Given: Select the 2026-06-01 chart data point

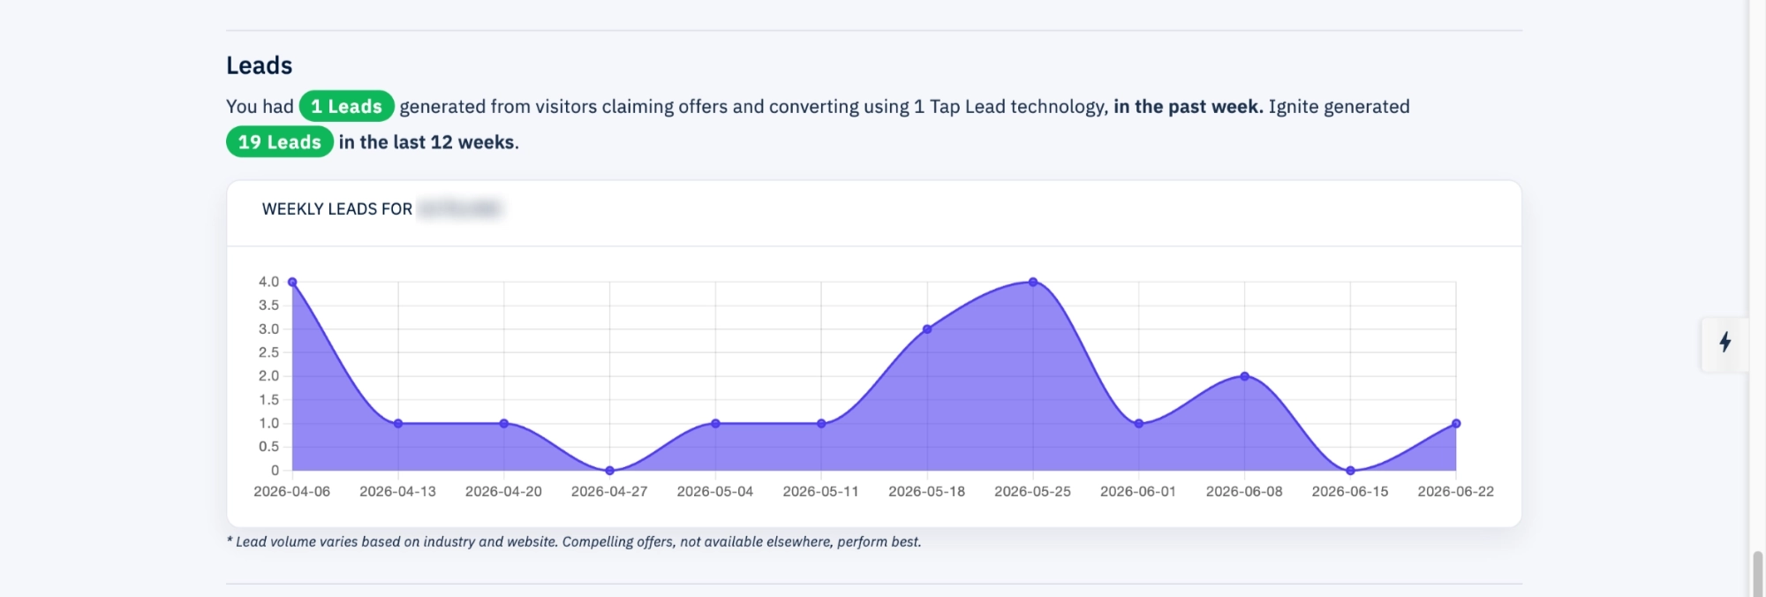Looking at the screenshot, I should (x=1139, y=424).
